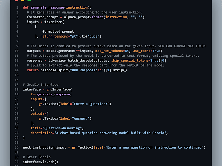Viewport: 222px width, 166px height.
Task: Click the "### Response:" string literal
Action: click(87, 70)
